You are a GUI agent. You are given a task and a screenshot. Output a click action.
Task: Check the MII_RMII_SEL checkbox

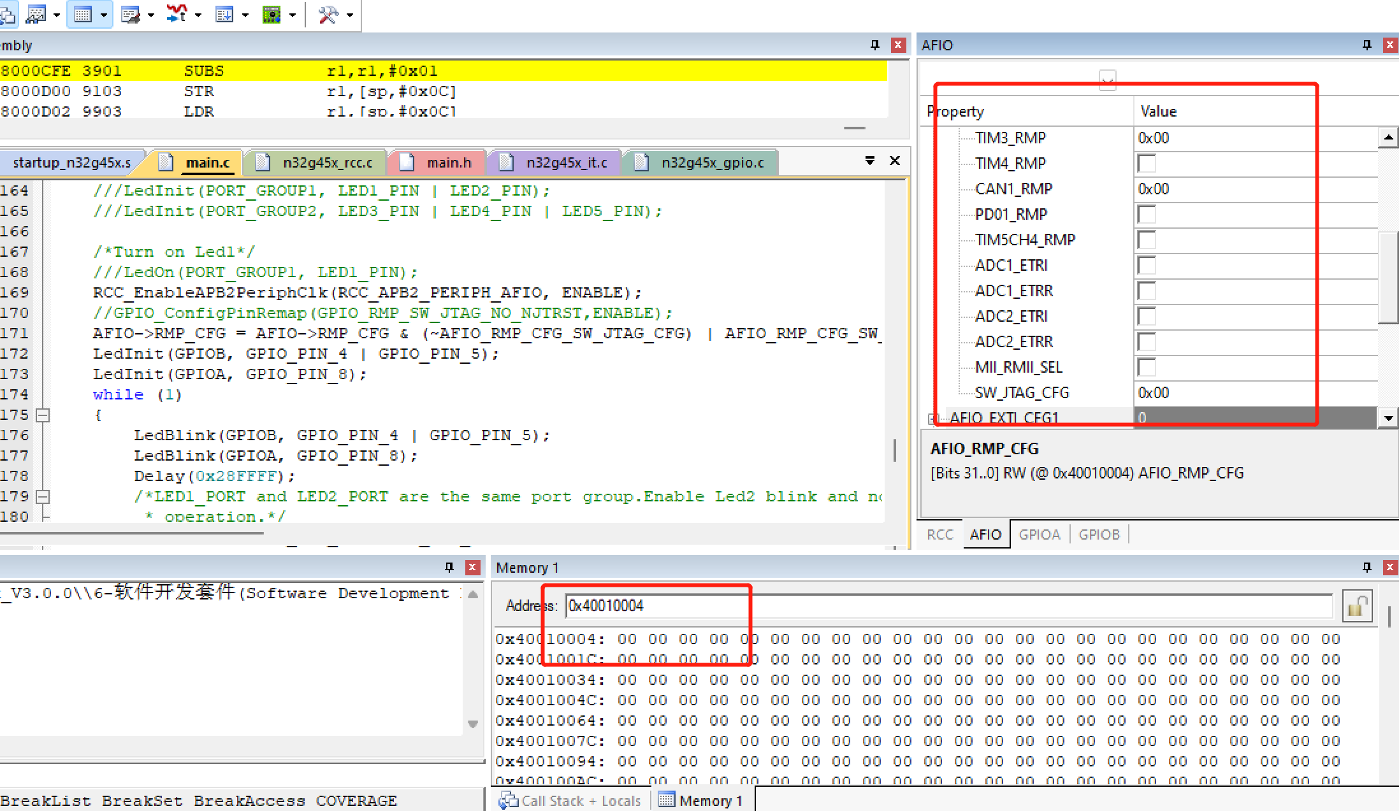click(x=1147, y=368)
